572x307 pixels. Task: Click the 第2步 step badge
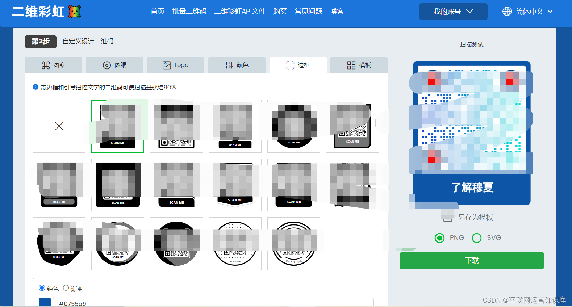[41, 41]
